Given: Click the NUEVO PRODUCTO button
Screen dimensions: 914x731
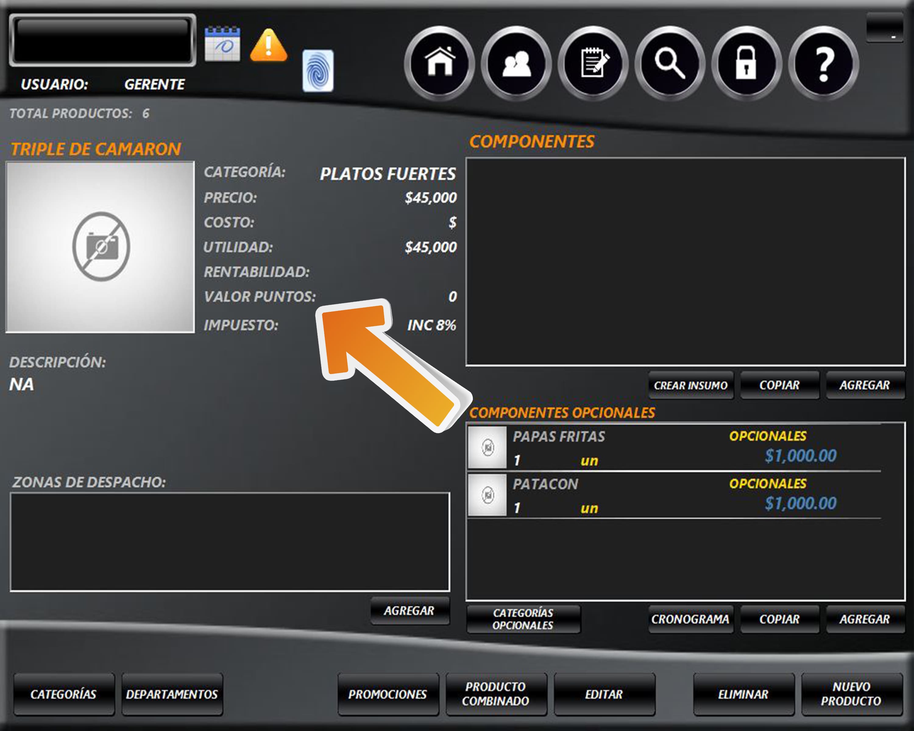Looking at the screenshot, I should 851,694.
